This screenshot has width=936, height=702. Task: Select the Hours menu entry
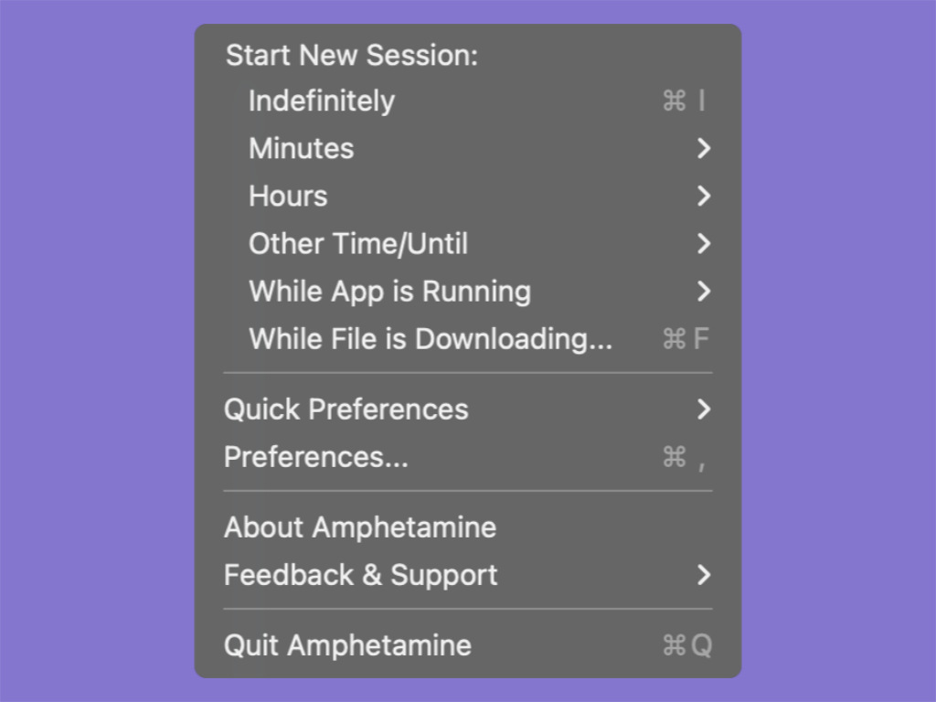(288, 197)
